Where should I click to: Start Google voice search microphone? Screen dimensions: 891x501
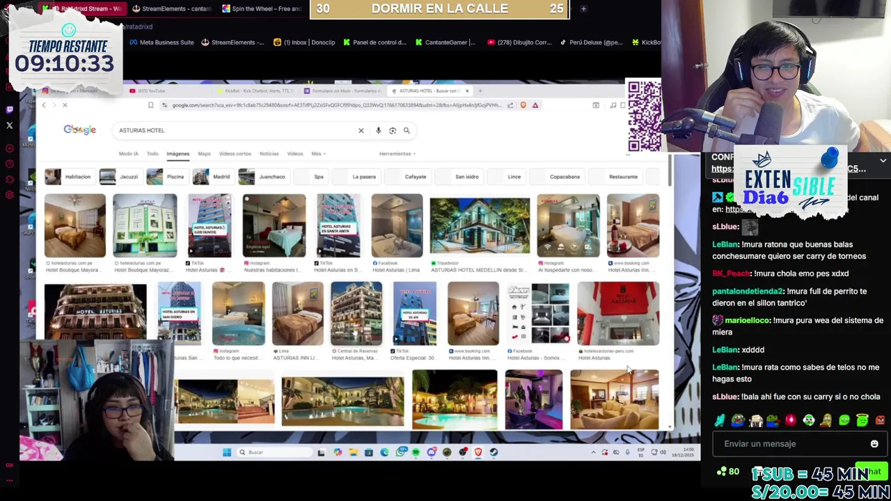pyautogui.click(x=379, y=130)
